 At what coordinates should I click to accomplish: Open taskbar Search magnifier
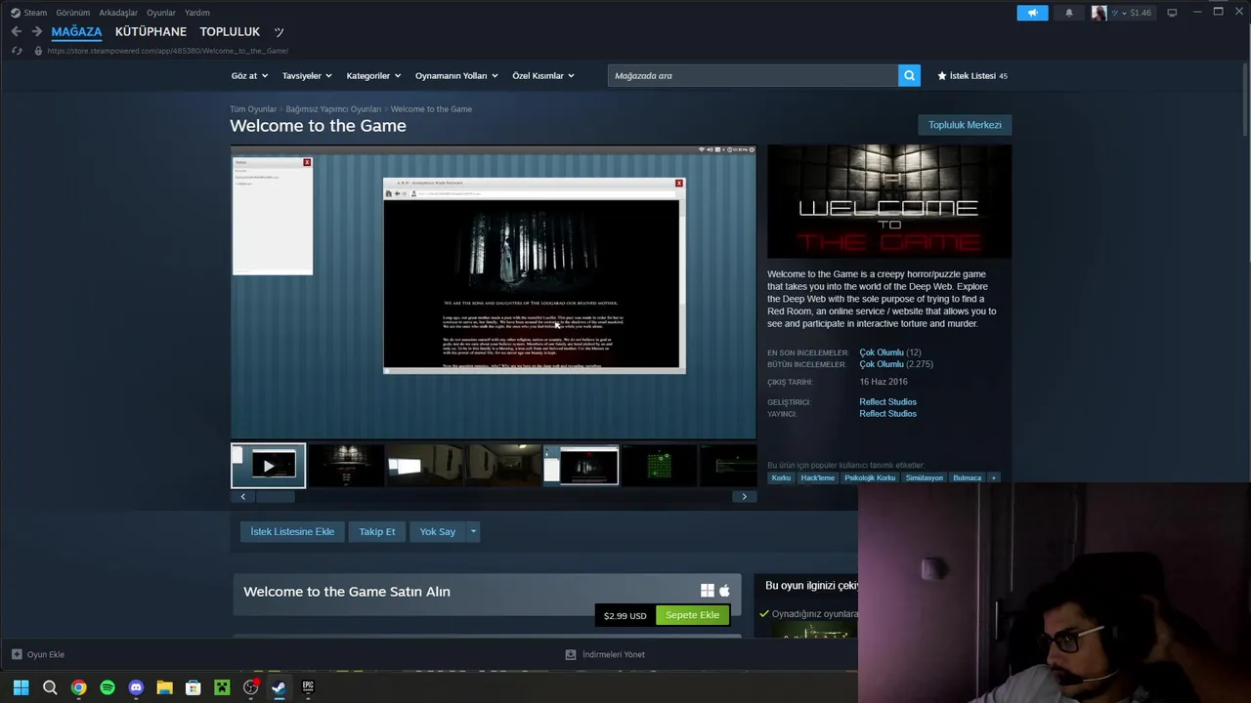tap(50, 687)
